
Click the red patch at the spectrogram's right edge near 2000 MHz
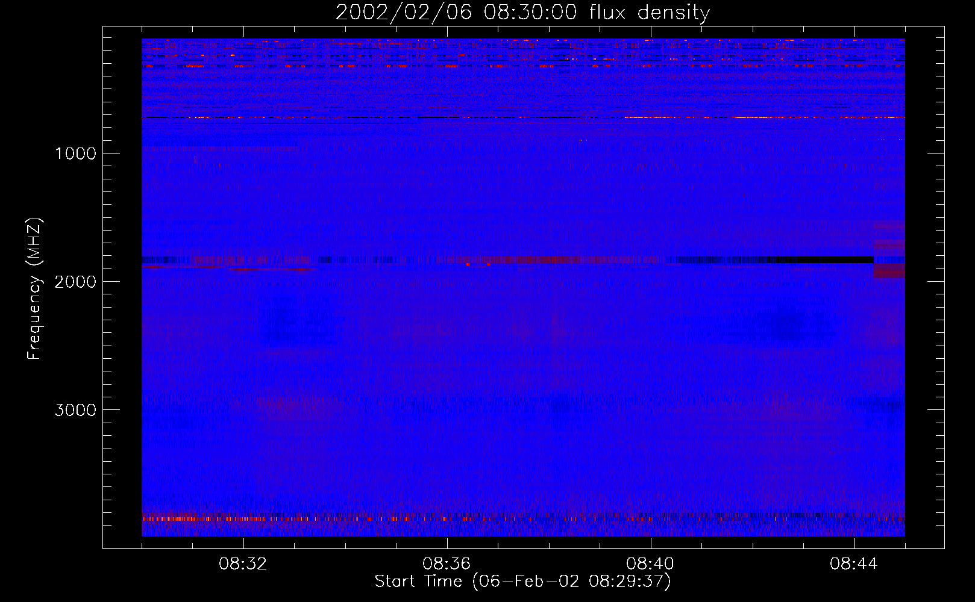[x=889, y=271]
